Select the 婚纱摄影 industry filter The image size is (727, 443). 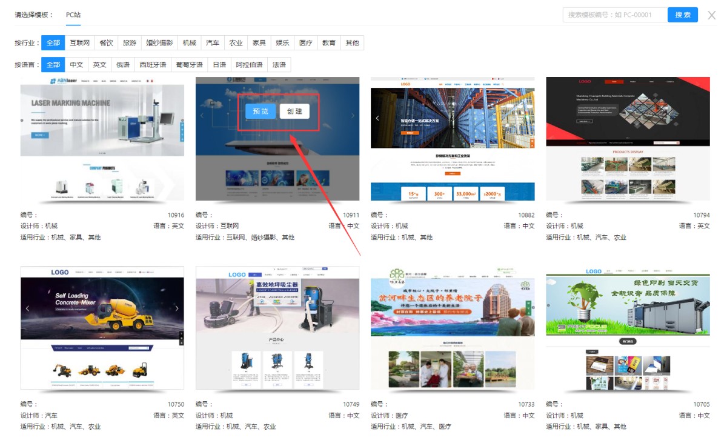pos(159,43)
